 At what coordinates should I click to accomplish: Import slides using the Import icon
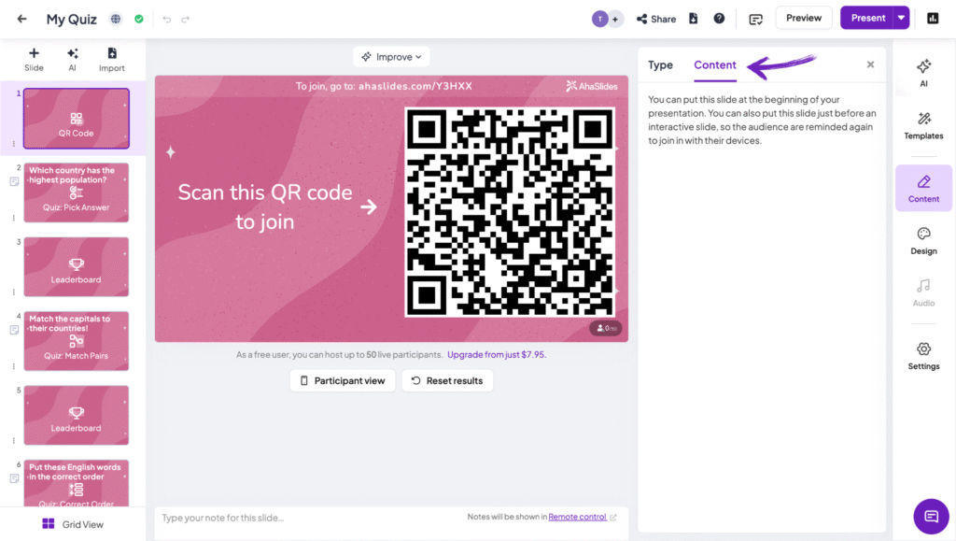112,60
